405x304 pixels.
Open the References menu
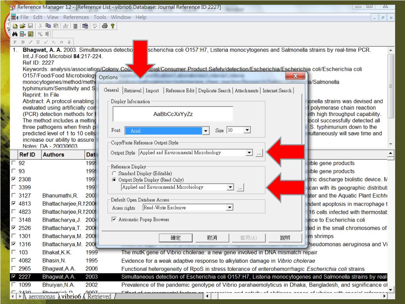(76, 17)
